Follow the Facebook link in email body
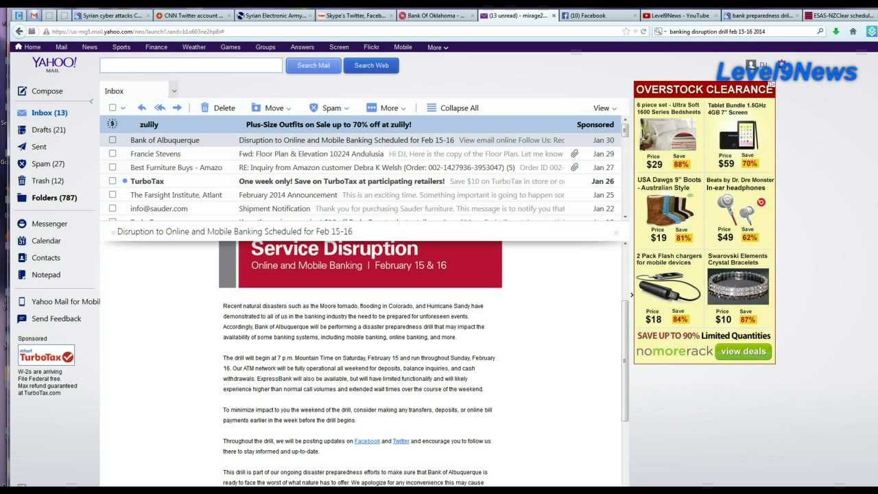The height and width of the screenshot is (494, 878). tap(367, 441)
